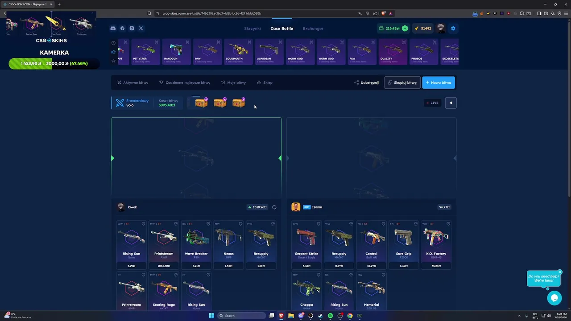Open Steam from the Windows taskbar
This screenshot has width=571, height=321.
(x=320, y=316)
